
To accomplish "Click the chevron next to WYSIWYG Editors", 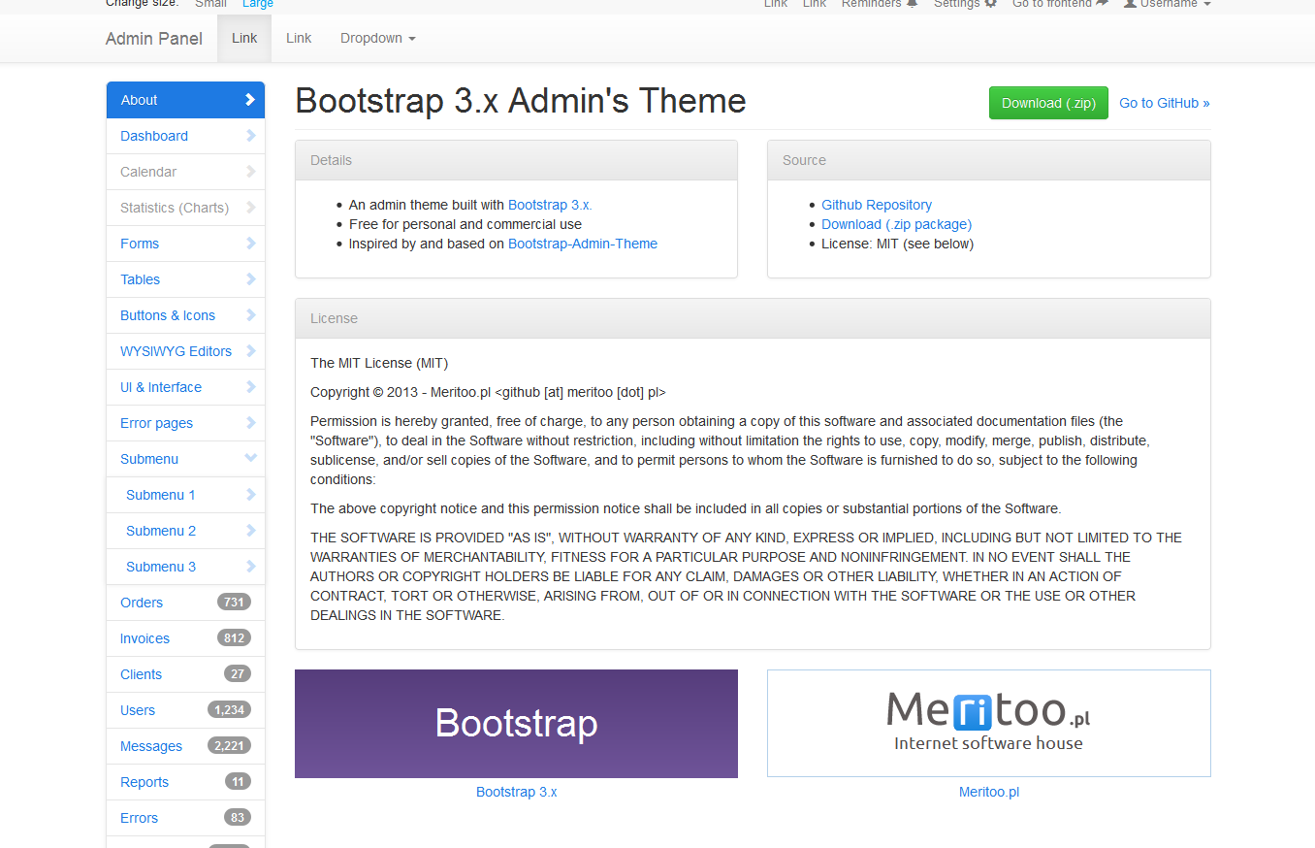I will 250,351.
